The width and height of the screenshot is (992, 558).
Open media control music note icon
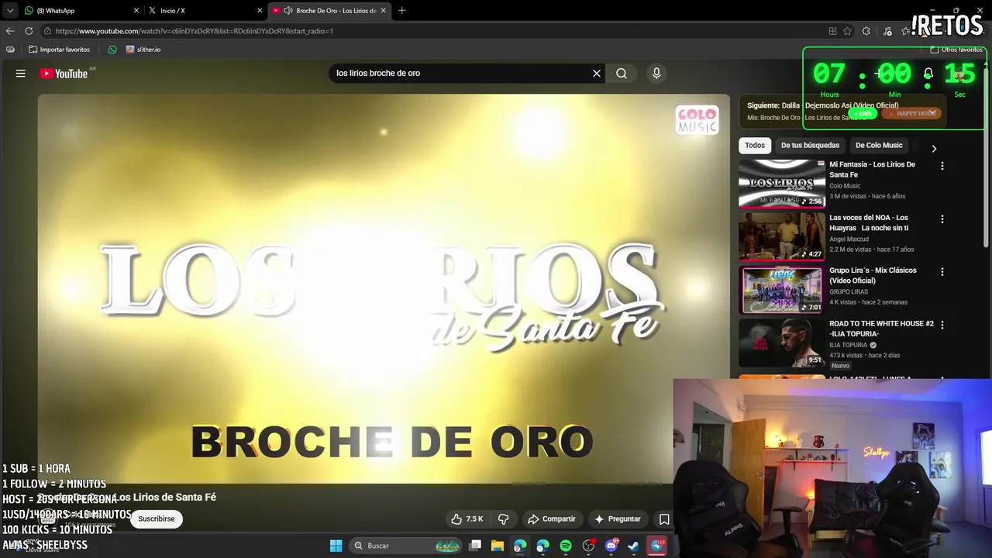click(887, 31)
